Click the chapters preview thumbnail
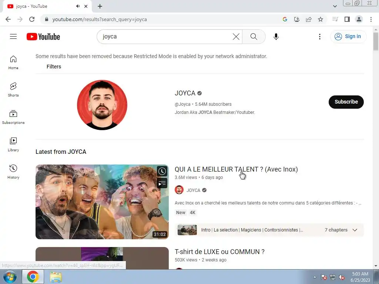This screenshot has width=379, height=284. [x=187, y=230]
